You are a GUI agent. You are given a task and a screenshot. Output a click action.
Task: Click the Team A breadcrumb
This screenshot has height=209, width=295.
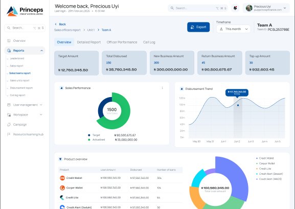click(x=106, y=30)
